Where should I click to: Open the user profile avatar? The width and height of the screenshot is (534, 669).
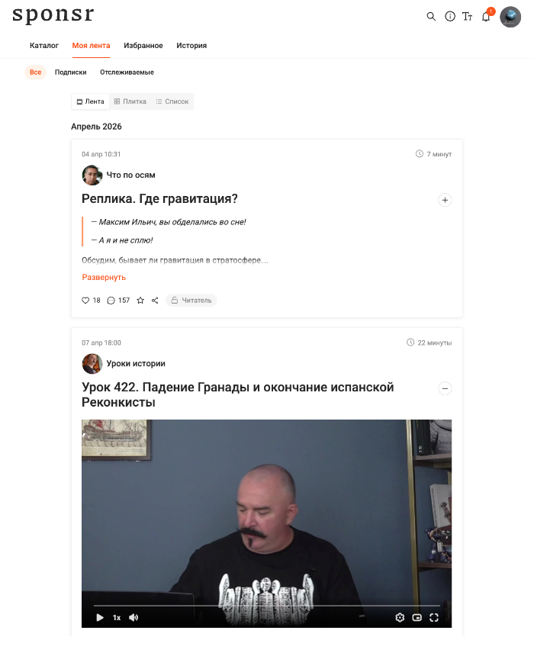[510, 17]
